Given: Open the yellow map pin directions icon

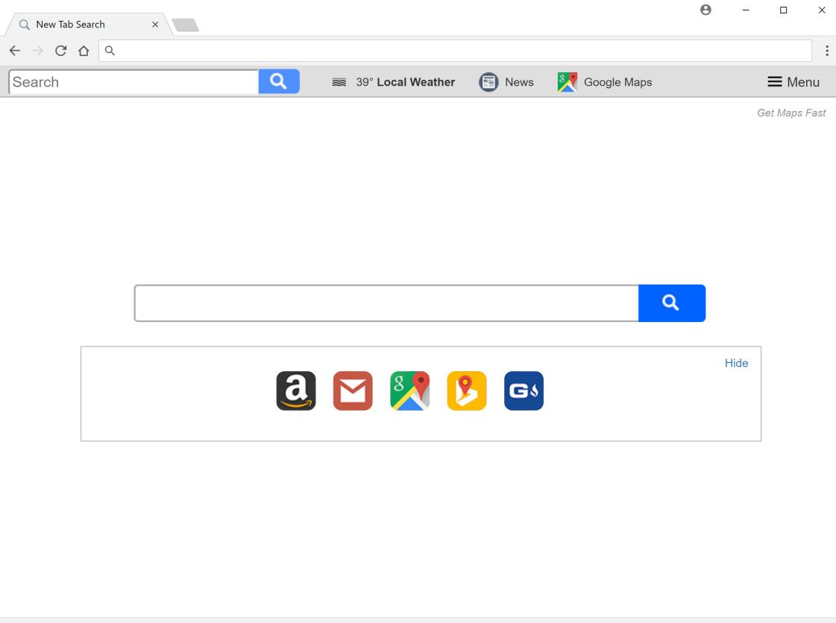Looking at the screenshot, I should [467, 390].
